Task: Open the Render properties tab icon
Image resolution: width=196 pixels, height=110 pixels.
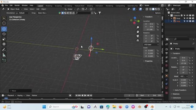Action: (x=167, y=49)
